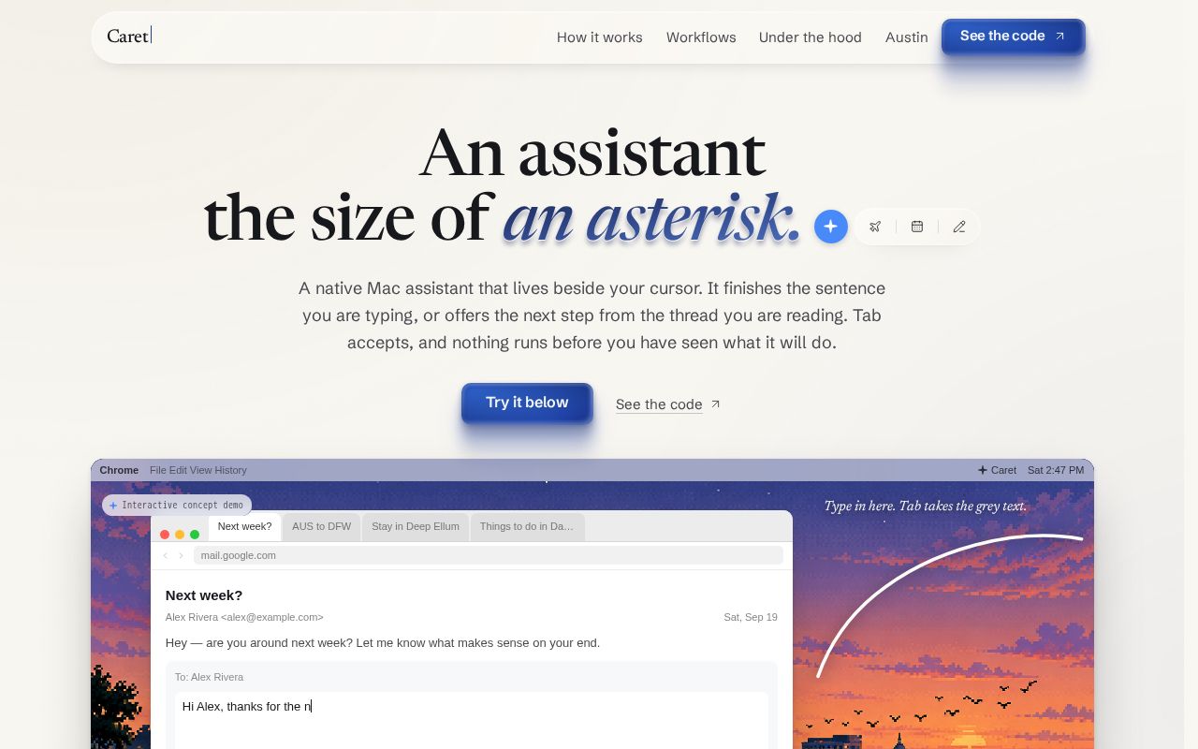Open the Workflows nav link
The image size is (1198, 749).
click(x=701, y=37)
